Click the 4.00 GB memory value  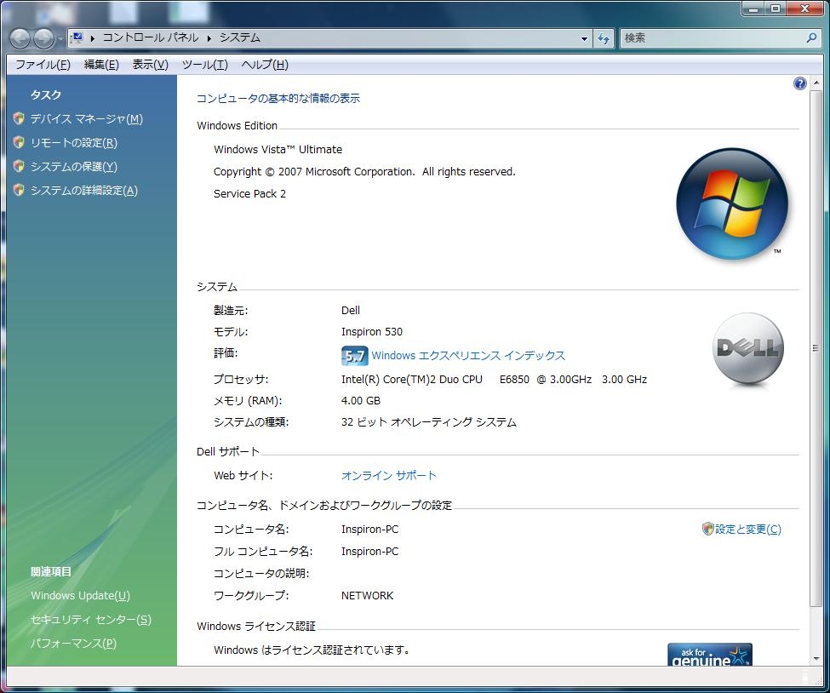tap(361, 401)
